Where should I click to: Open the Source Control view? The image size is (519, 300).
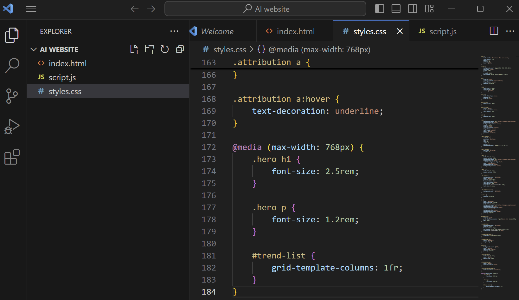(12, 96)
